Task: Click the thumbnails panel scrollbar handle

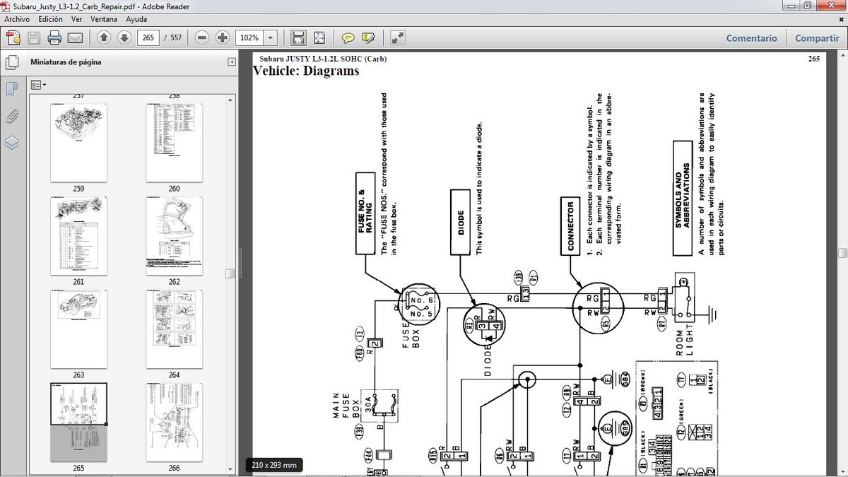Action: [x=230, y=274]
